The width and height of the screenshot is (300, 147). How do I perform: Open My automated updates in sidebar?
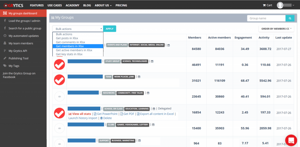tap(23, 36)
